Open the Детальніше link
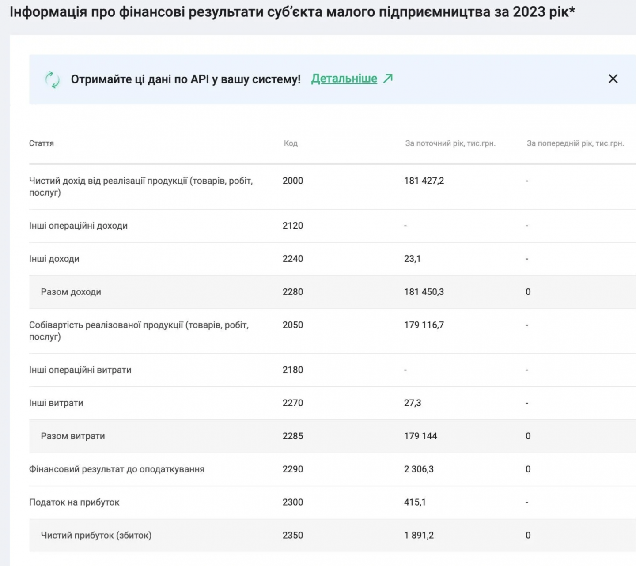 point(344,79)
